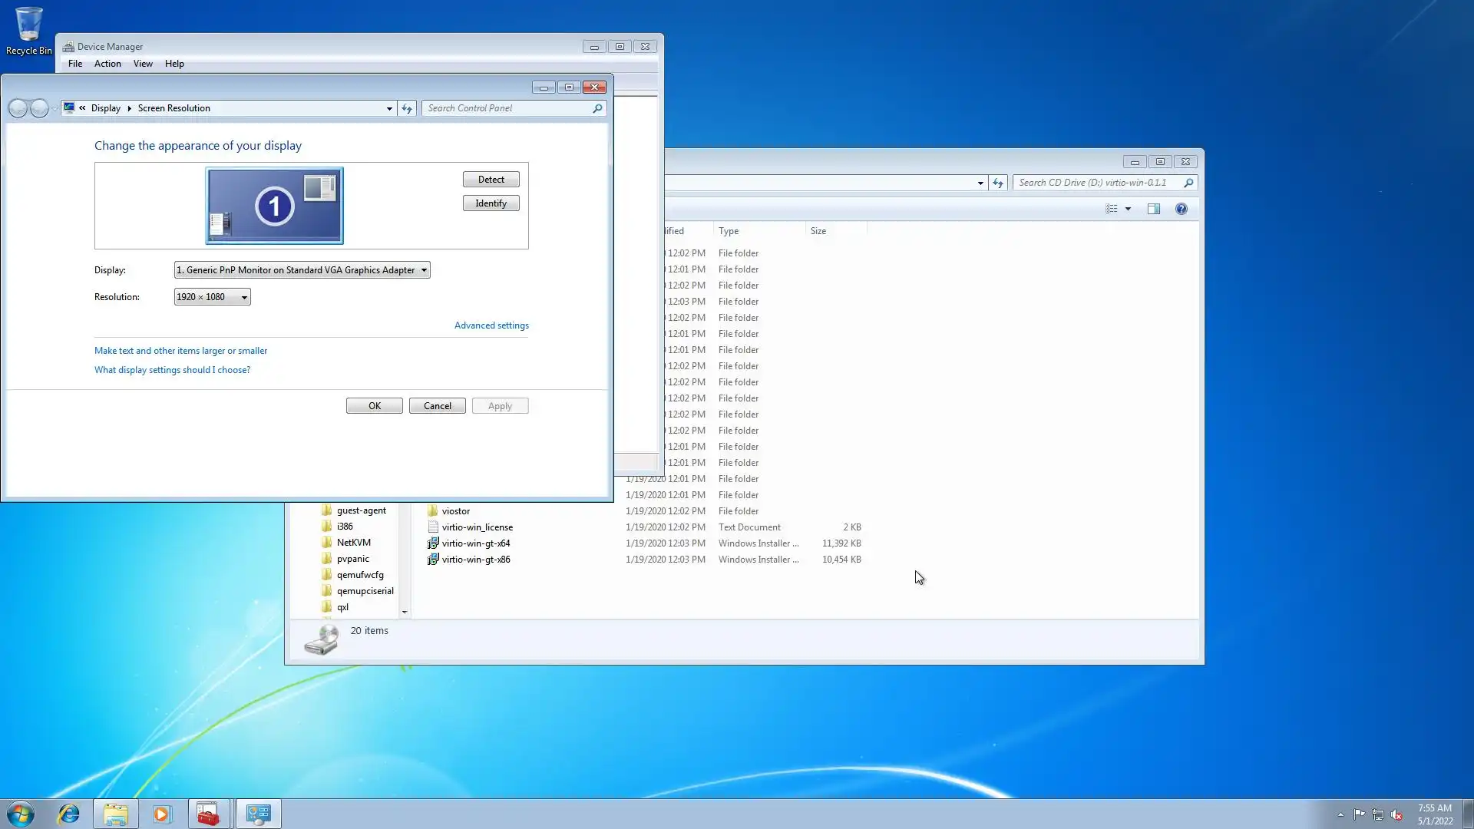Click Internet Explorer taskbar icon

pyautogui.click(x=69, y=814)
